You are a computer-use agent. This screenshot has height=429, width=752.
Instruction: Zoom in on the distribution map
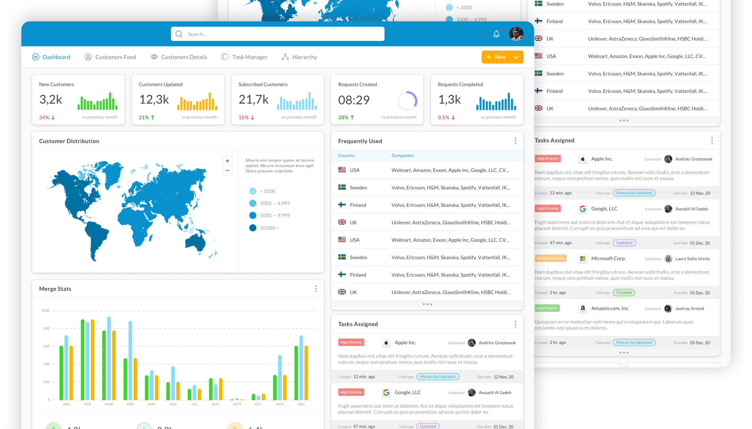tap(227, 161)
